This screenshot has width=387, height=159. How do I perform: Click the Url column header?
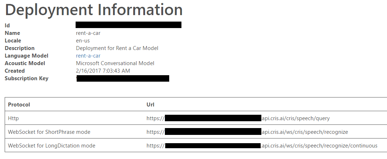coord(150,105)
